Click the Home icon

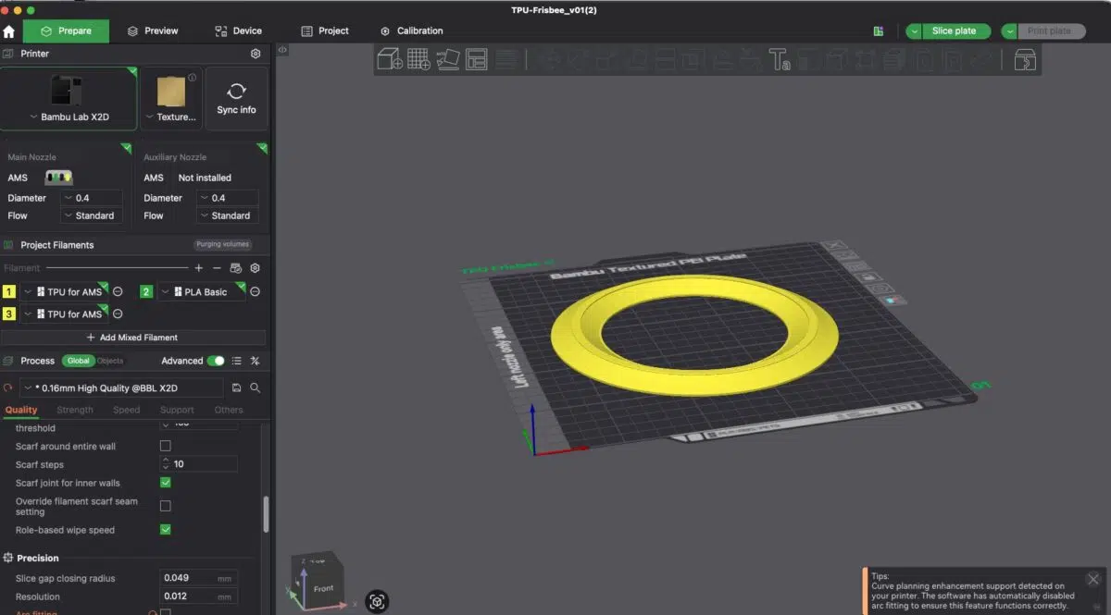click(9, 31)
